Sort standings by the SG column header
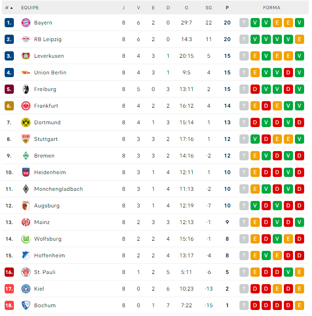 (x=209, y=8)
